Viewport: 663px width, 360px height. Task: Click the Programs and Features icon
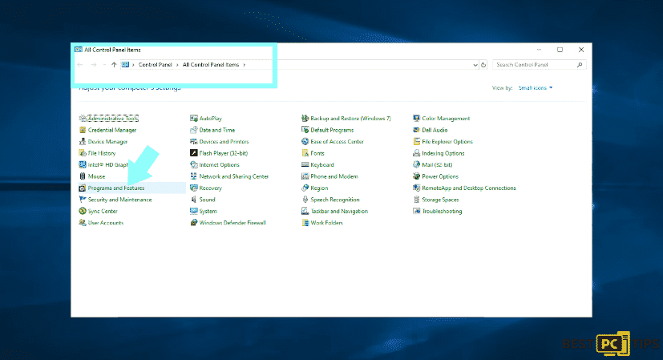pos(83,188)
